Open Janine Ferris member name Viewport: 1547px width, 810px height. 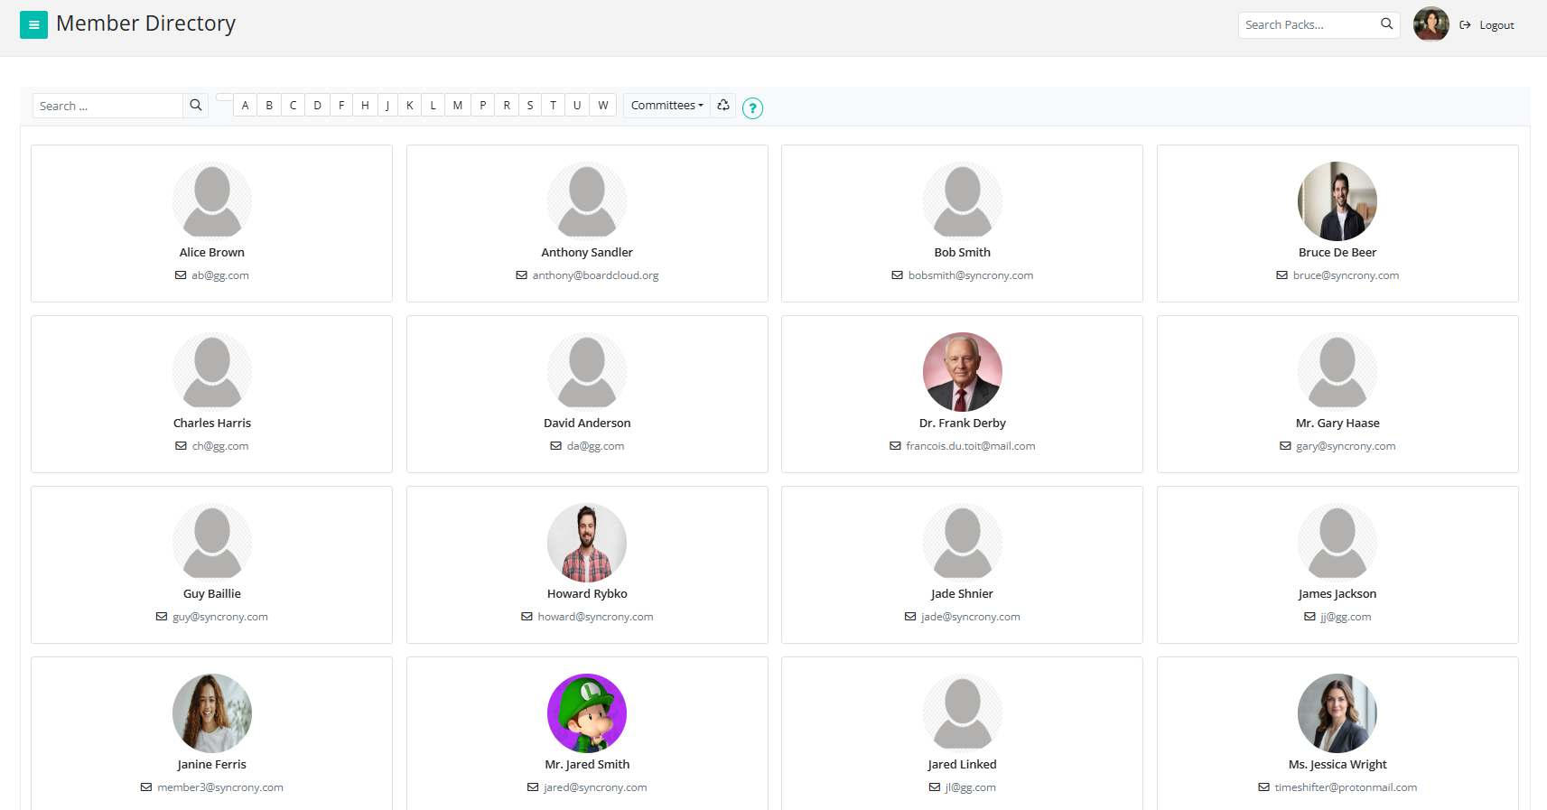pos(212,764)
